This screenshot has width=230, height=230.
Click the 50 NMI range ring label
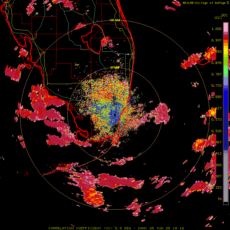tap(115, 68)
